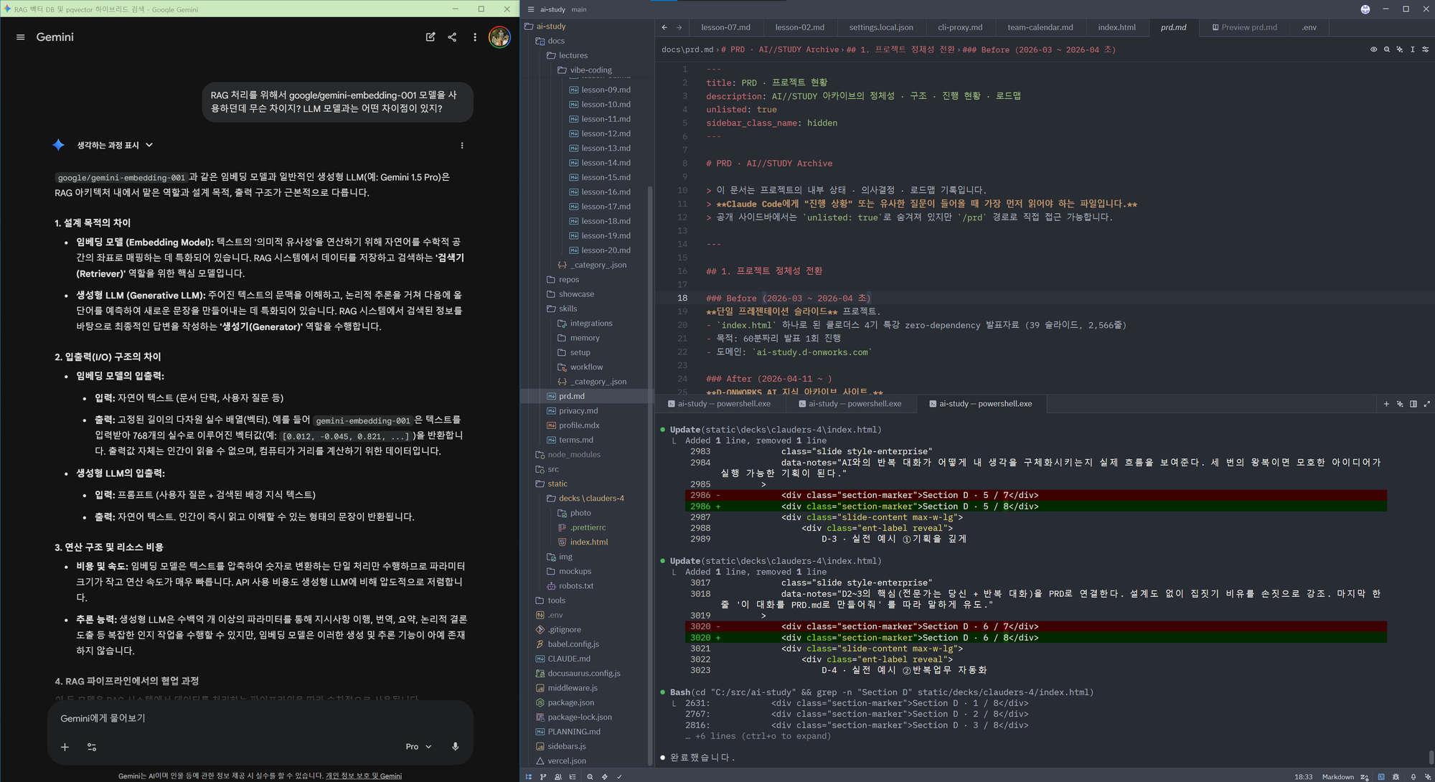Image resolution: width=1435 pixels, height=782 pixels.
Task: Open the Gemini tools settings icon
Action: click(x=92, y=747)
